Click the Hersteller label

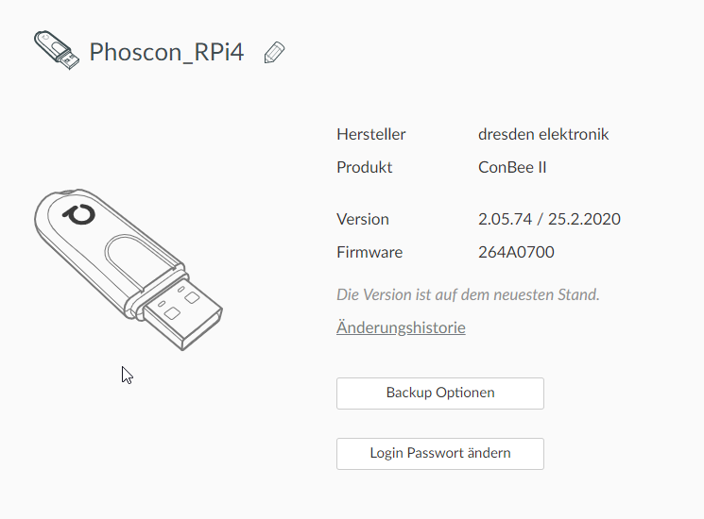click(370, 134)
